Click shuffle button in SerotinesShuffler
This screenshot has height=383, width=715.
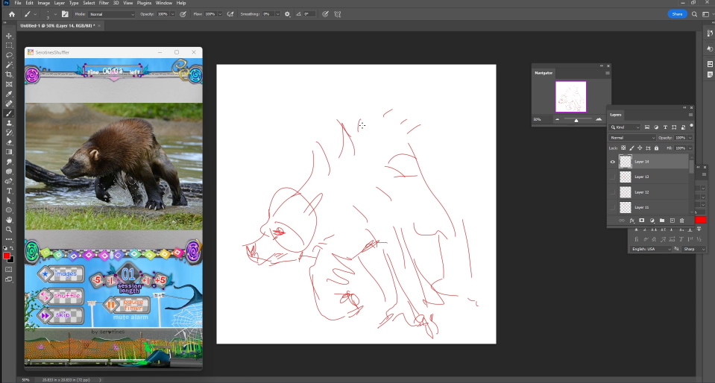tap(61, 296)
